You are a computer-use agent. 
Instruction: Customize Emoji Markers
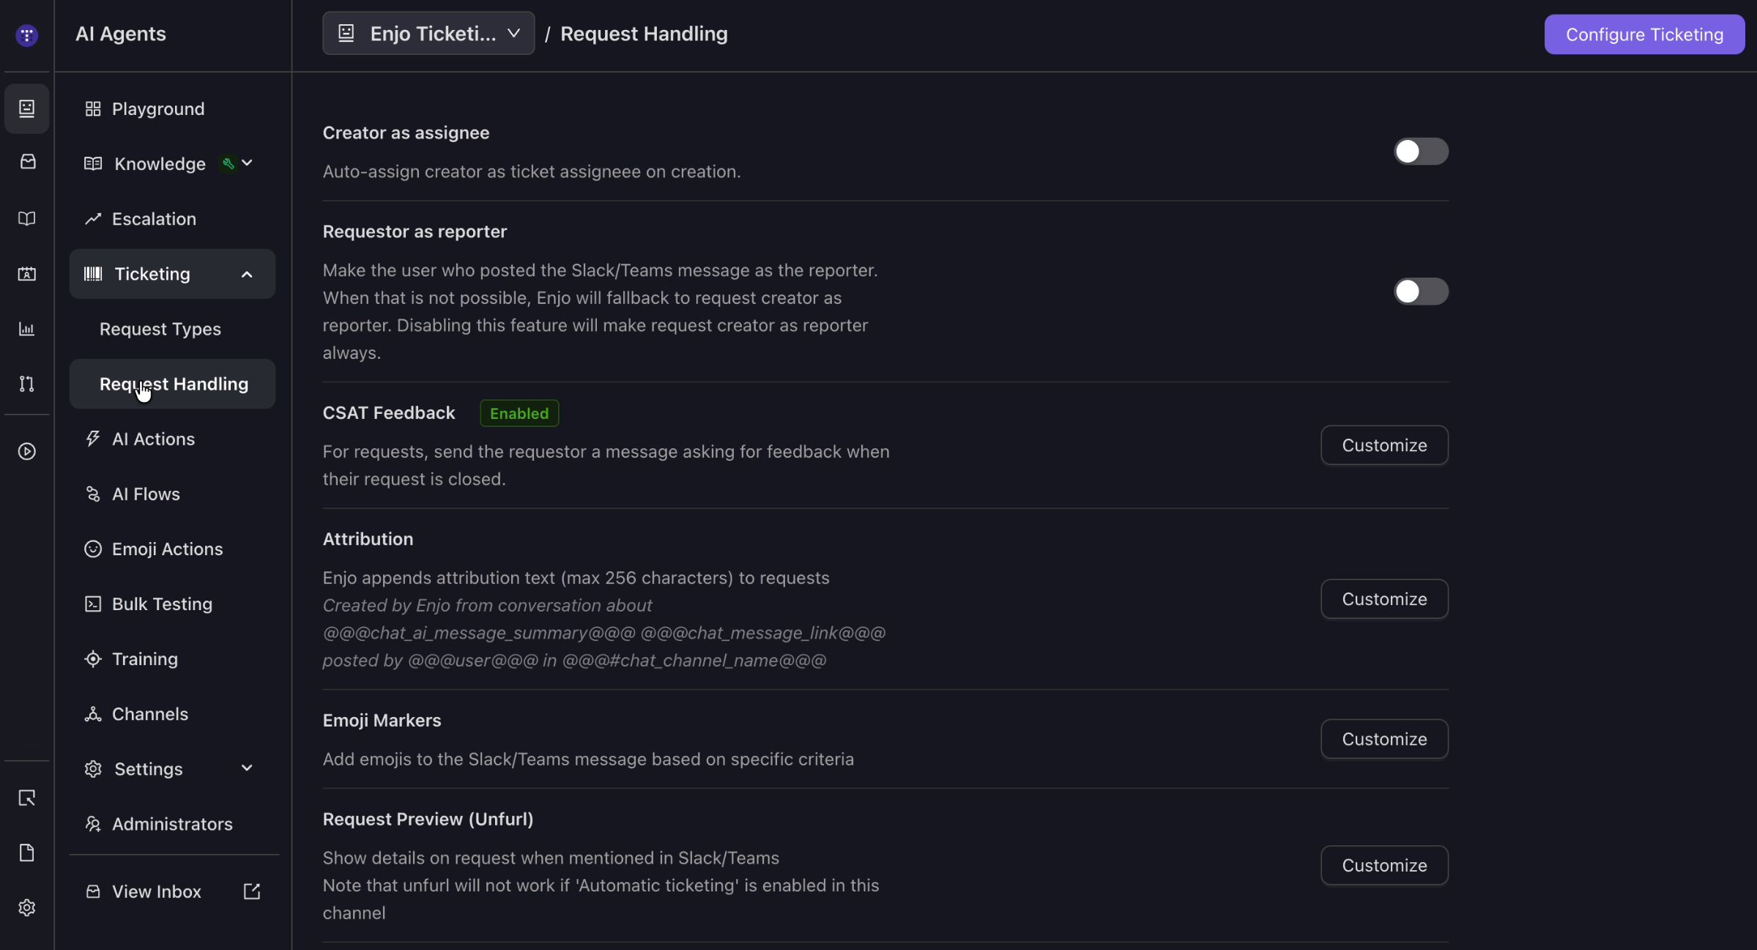pos(1384,738)
